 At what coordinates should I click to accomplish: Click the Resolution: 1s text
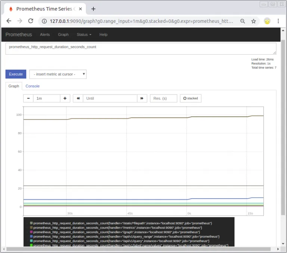click(261, 63)
